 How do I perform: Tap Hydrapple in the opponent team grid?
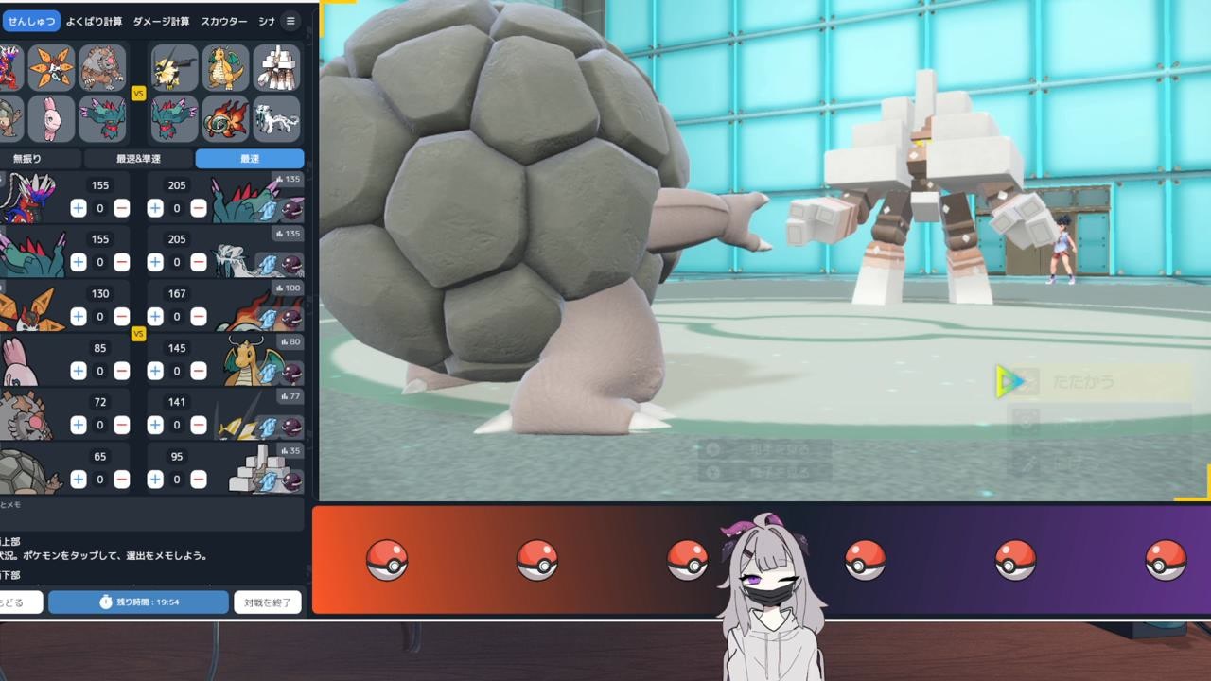click(175, 118)
